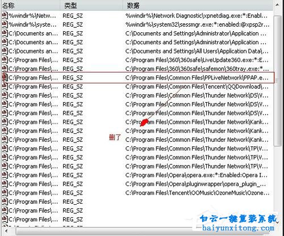Select the Opera\pluginwrapper\opera_plugin data cell
Screen dimensions: 284x236
coord(196,184)
